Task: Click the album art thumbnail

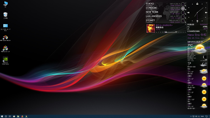Action: (150, 29)
